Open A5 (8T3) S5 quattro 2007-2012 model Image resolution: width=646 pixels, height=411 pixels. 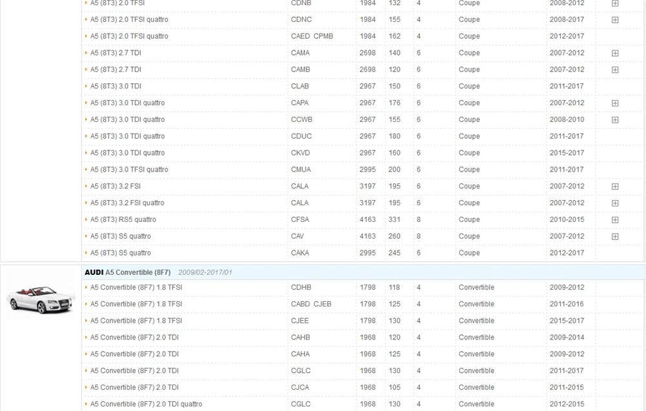(120, 236)
